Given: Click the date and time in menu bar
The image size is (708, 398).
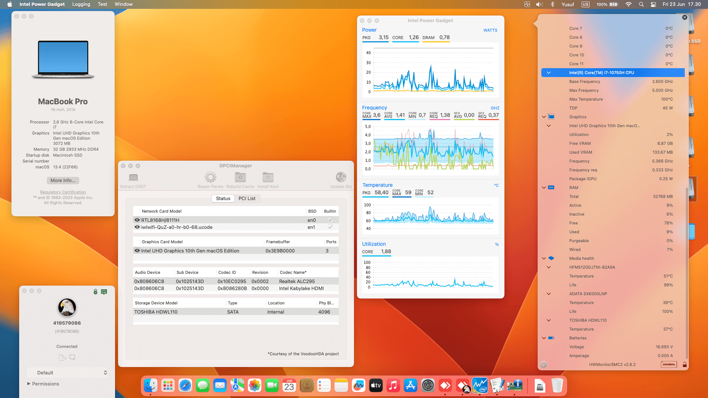Looking at the screenshot, I should click(x=681, y=4).
